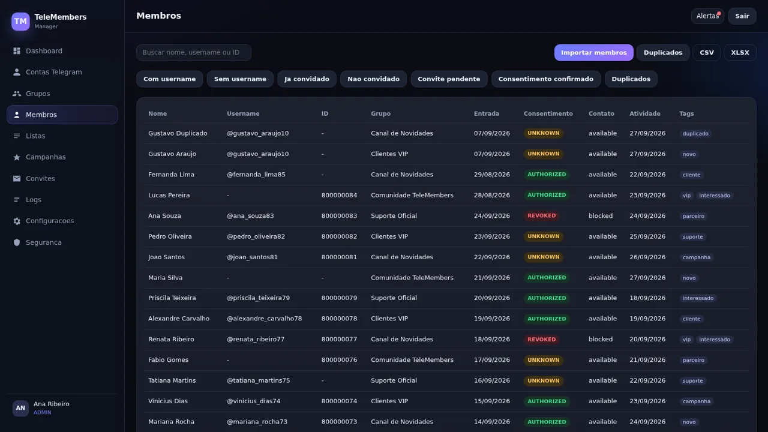Click the member search input field
Image resolution: width=768 pixels, height=432 pixels.
(x=194, y=53)
